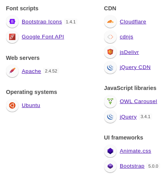Click the cdnjs angle brackets icon

point(110,37)
